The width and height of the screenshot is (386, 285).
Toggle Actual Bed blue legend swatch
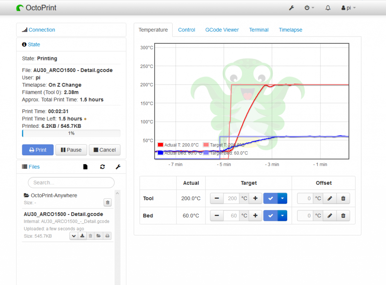click(161, 153)
